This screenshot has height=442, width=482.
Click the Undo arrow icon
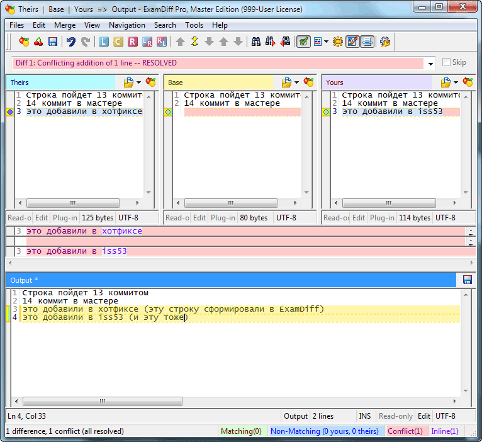71,42
